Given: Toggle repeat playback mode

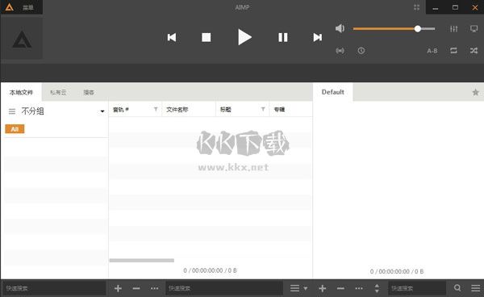Looking at the screenshot, I should tap(453, 50).
